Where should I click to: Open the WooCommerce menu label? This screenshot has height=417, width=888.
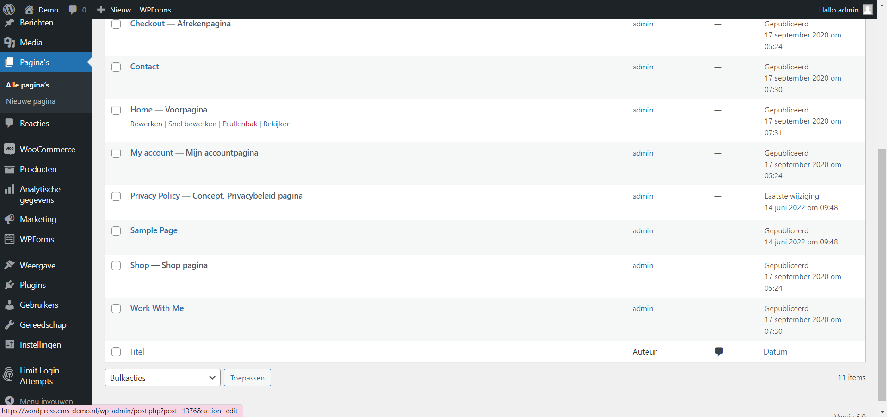tap(48, 149)
